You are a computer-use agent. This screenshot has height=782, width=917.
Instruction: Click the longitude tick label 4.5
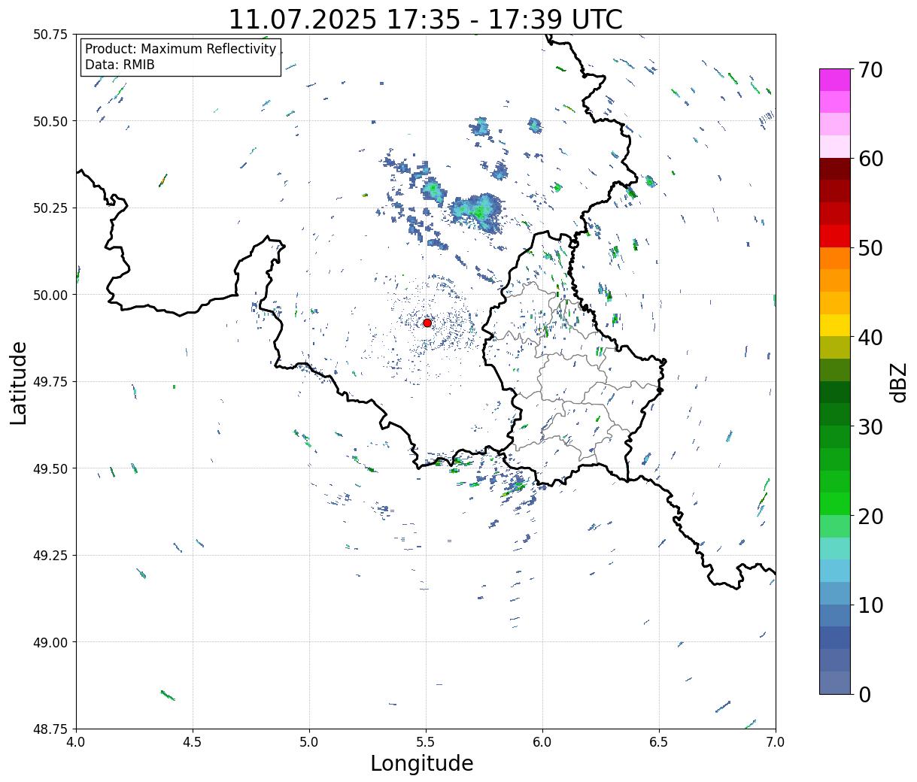(x=193, y=741)
